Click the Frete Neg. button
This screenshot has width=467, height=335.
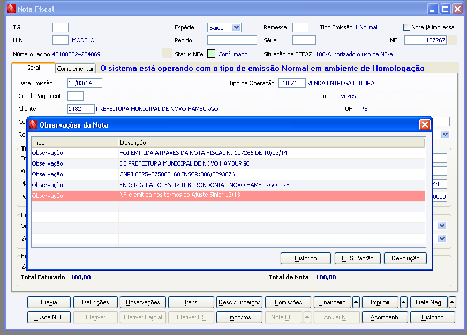(x=428, y=302)
